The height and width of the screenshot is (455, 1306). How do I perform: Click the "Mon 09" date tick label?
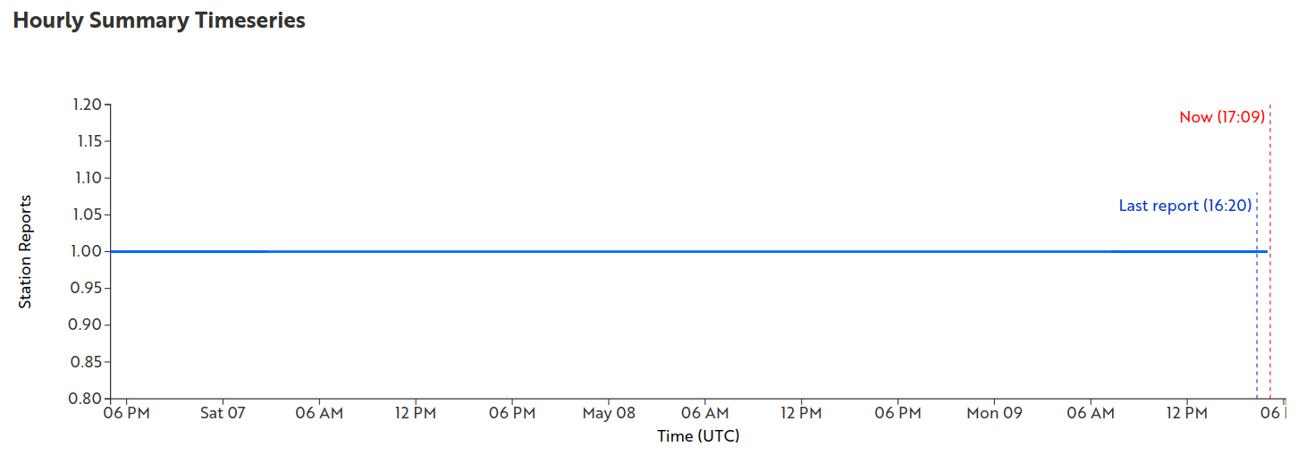tap(994, 413)
